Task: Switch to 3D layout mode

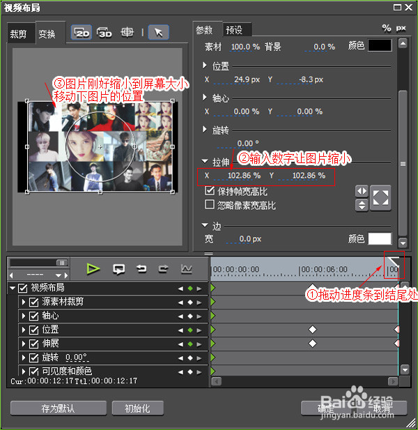Action: tap(104, 33)
